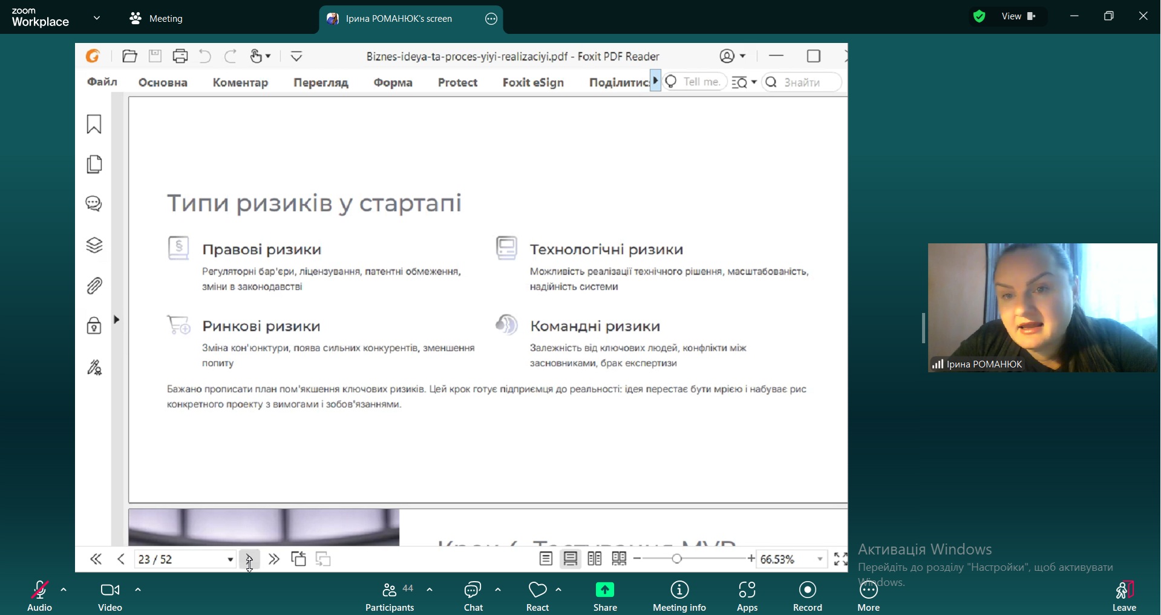This screenshot has width=1161, height=615.
Task: Expand the audio settings arrow
Action: click(x=64, y=590)
